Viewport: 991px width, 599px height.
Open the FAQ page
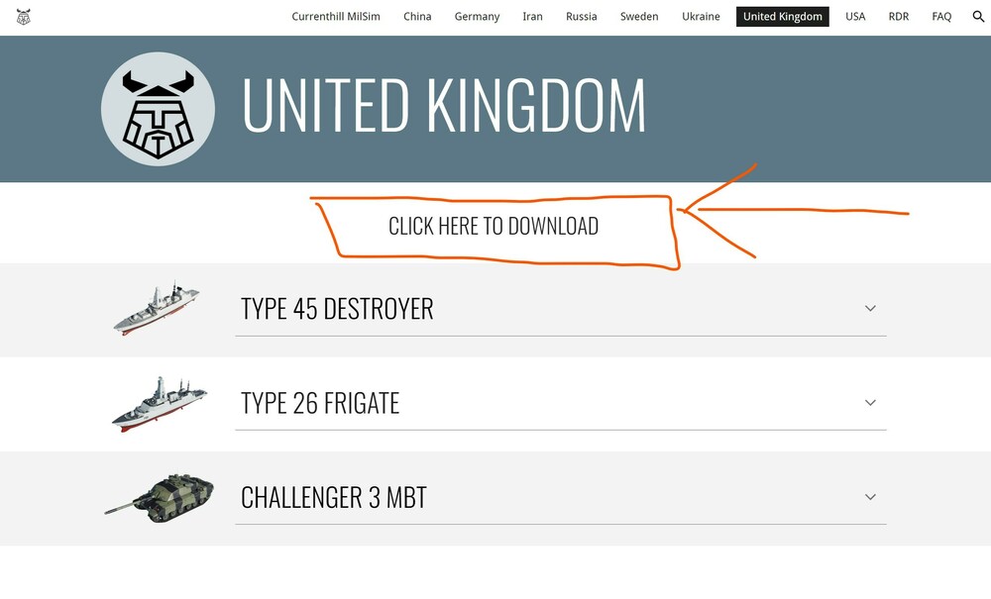point(941,17)
